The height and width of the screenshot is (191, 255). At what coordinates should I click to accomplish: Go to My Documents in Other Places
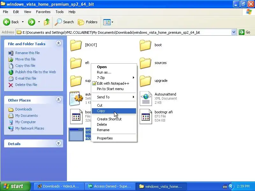pyautogui.click(x=26, y=116)
